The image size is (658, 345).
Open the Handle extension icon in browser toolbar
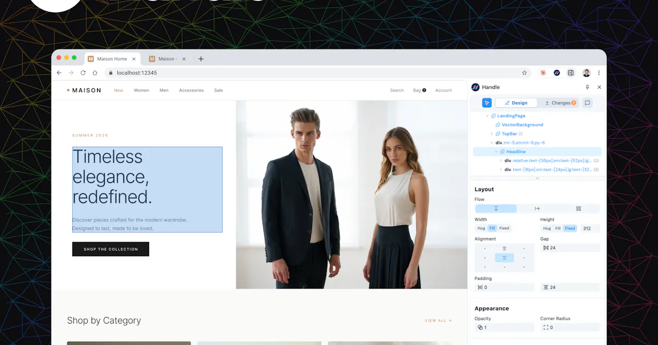pyautogui.click(x=557, y=73)
